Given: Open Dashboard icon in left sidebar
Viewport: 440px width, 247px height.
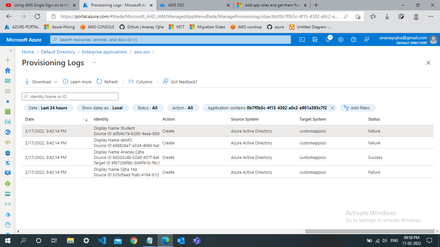Looking at the screenshot, I should [8, 81].
